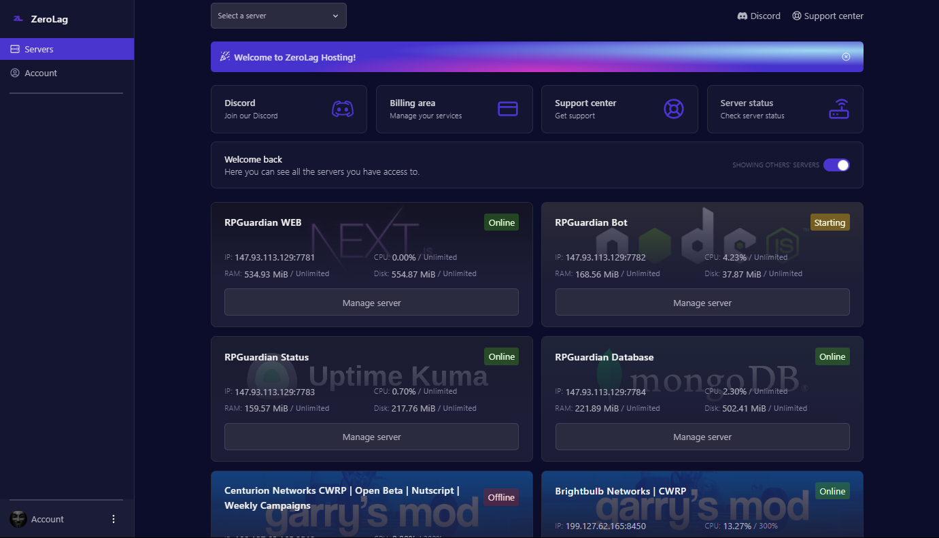Click CPU value 13.27% on Brightbulb
This screenshot has width=939, height=538.
(737, 526)
